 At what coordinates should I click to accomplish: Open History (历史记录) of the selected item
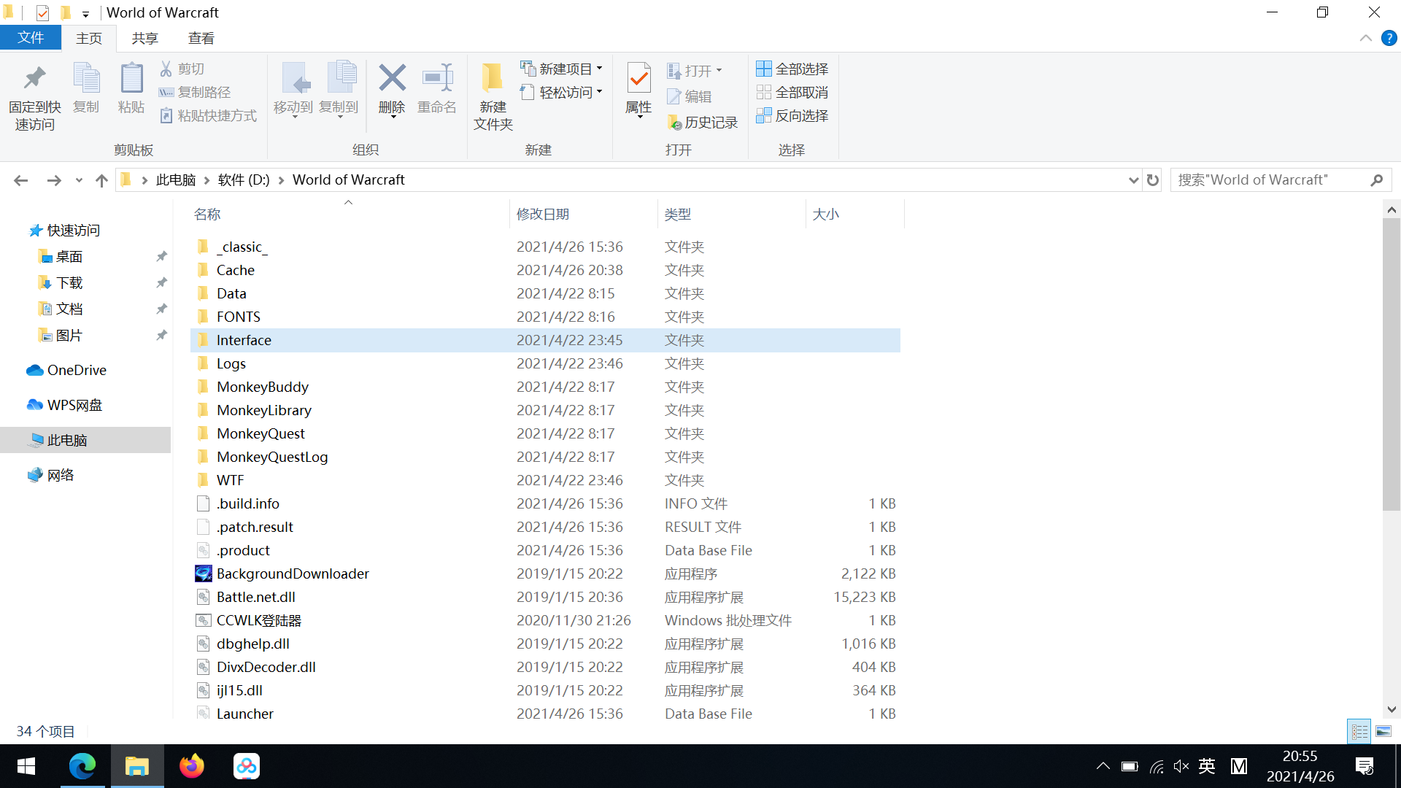pos(702,122)
